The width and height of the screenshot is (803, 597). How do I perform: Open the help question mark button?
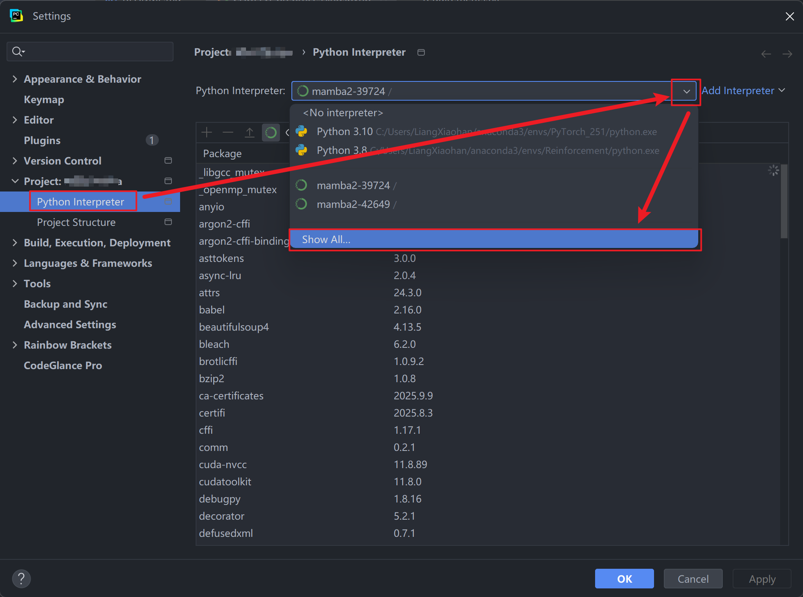pos(21,579)
